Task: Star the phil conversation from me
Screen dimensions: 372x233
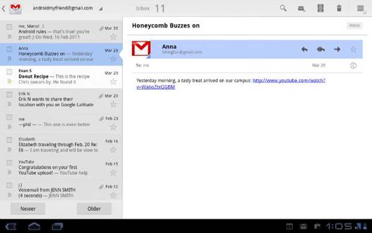Action: (x=113, y=127)
